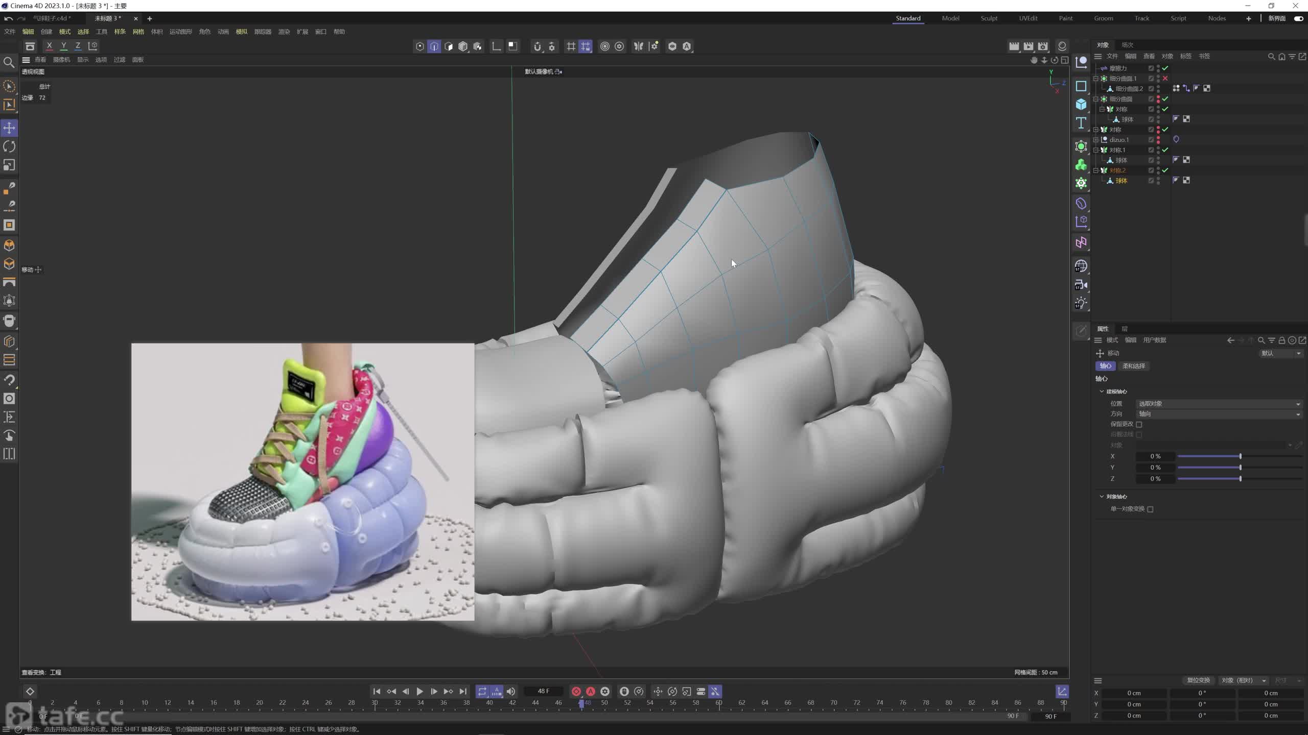Click the magnet Enable Snap icon
1308x735 pixels.
pyautogui.click(x=537, y=46)
